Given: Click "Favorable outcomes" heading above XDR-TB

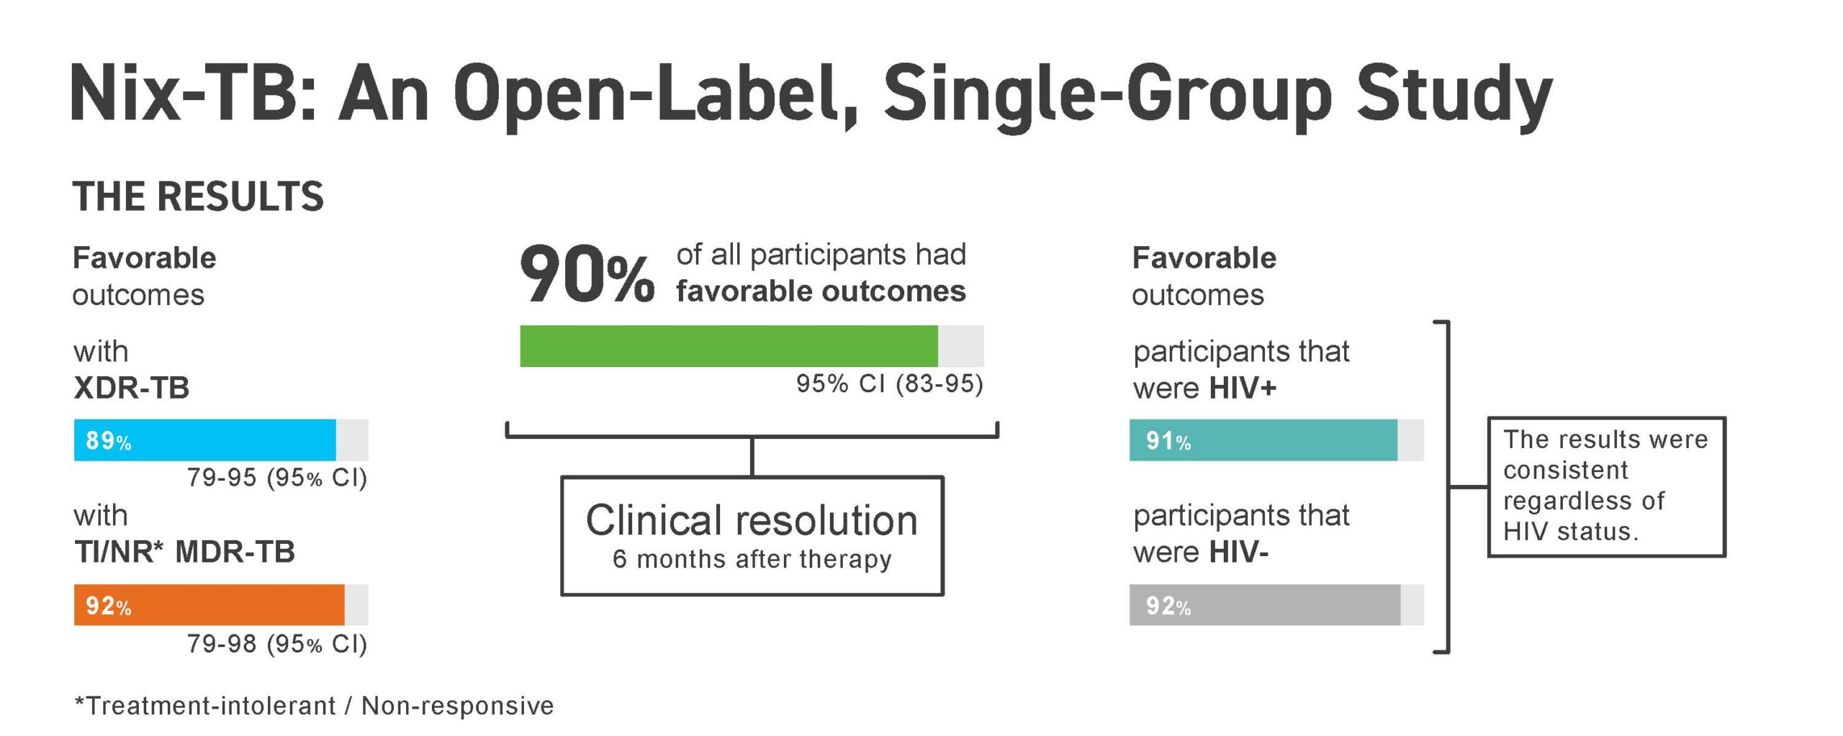Looking at the screenshot, I should (144, 276).
